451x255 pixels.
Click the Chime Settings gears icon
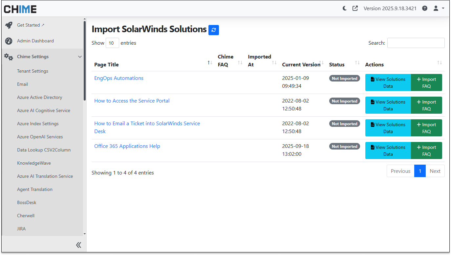pos(9,57)
